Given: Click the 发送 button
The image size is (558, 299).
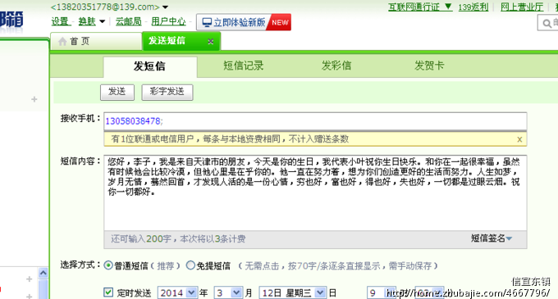Looking at the screenshot, I should (x=117, y=92).
